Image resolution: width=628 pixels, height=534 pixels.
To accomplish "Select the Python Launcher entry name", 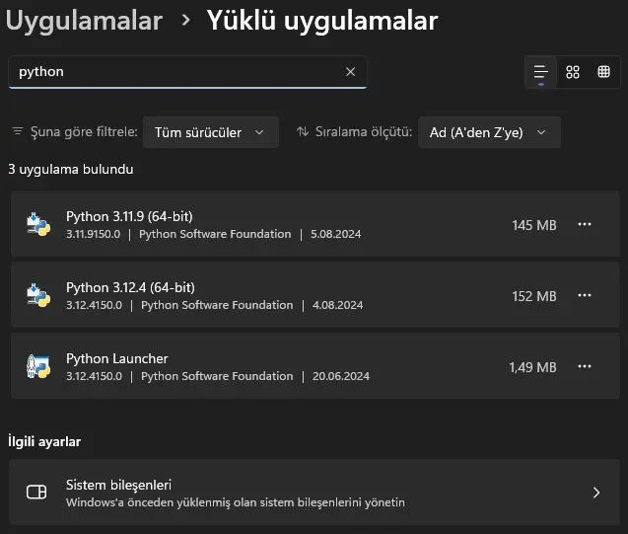I will [x=117, y=358].
